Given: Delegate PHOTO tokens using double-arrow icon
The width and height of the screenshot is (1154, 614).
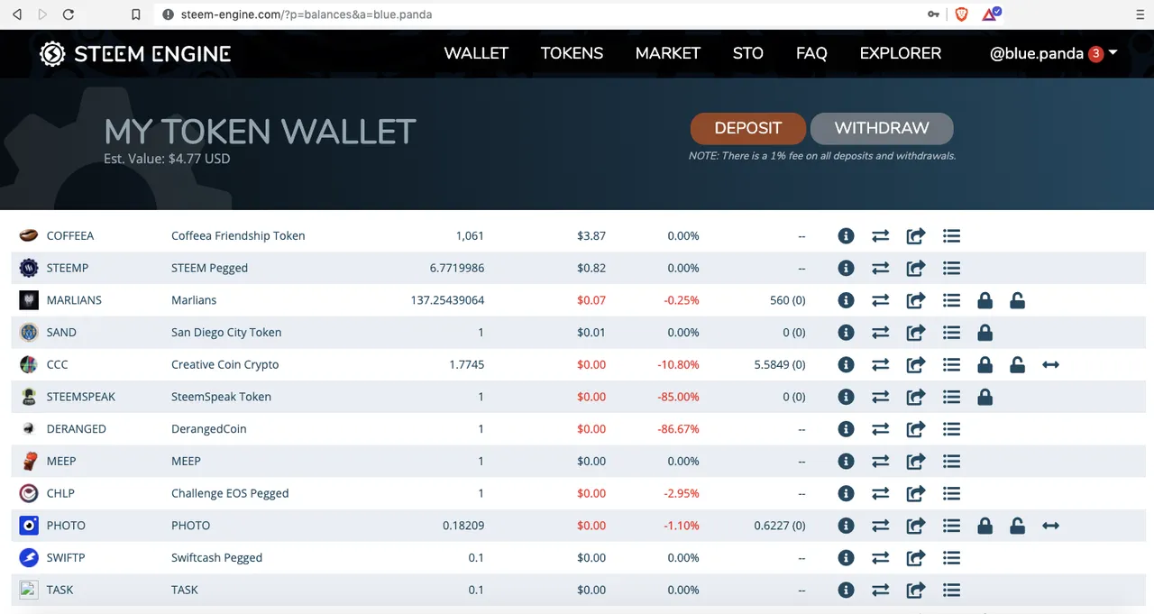Looking at the screenshot, I should (x=1050, y=526).
